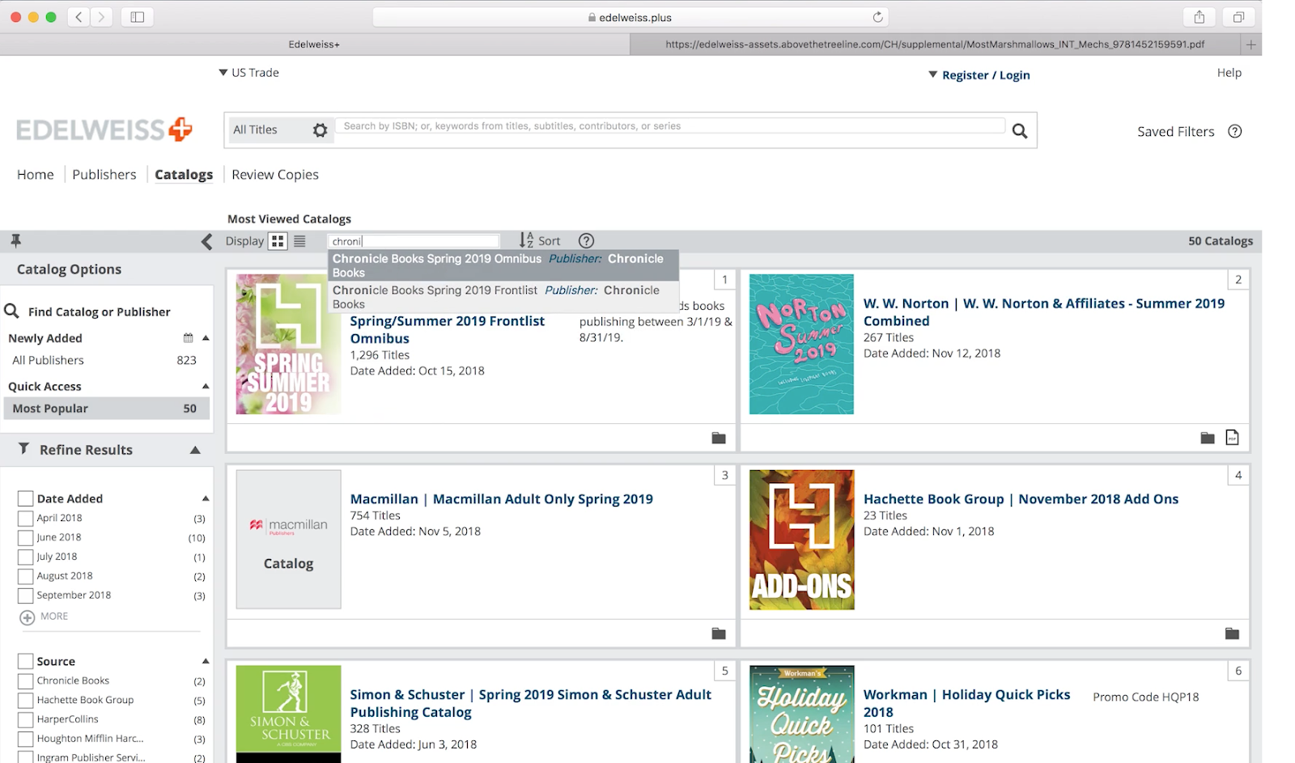This screenshot has height=763, width=1295.
Task: Check the Date Added group checkbox
Action: tap(25, 498)
